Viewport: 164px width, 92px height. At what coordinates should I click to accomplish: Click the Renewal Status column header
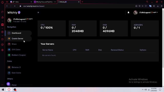(x=117, y=50)
